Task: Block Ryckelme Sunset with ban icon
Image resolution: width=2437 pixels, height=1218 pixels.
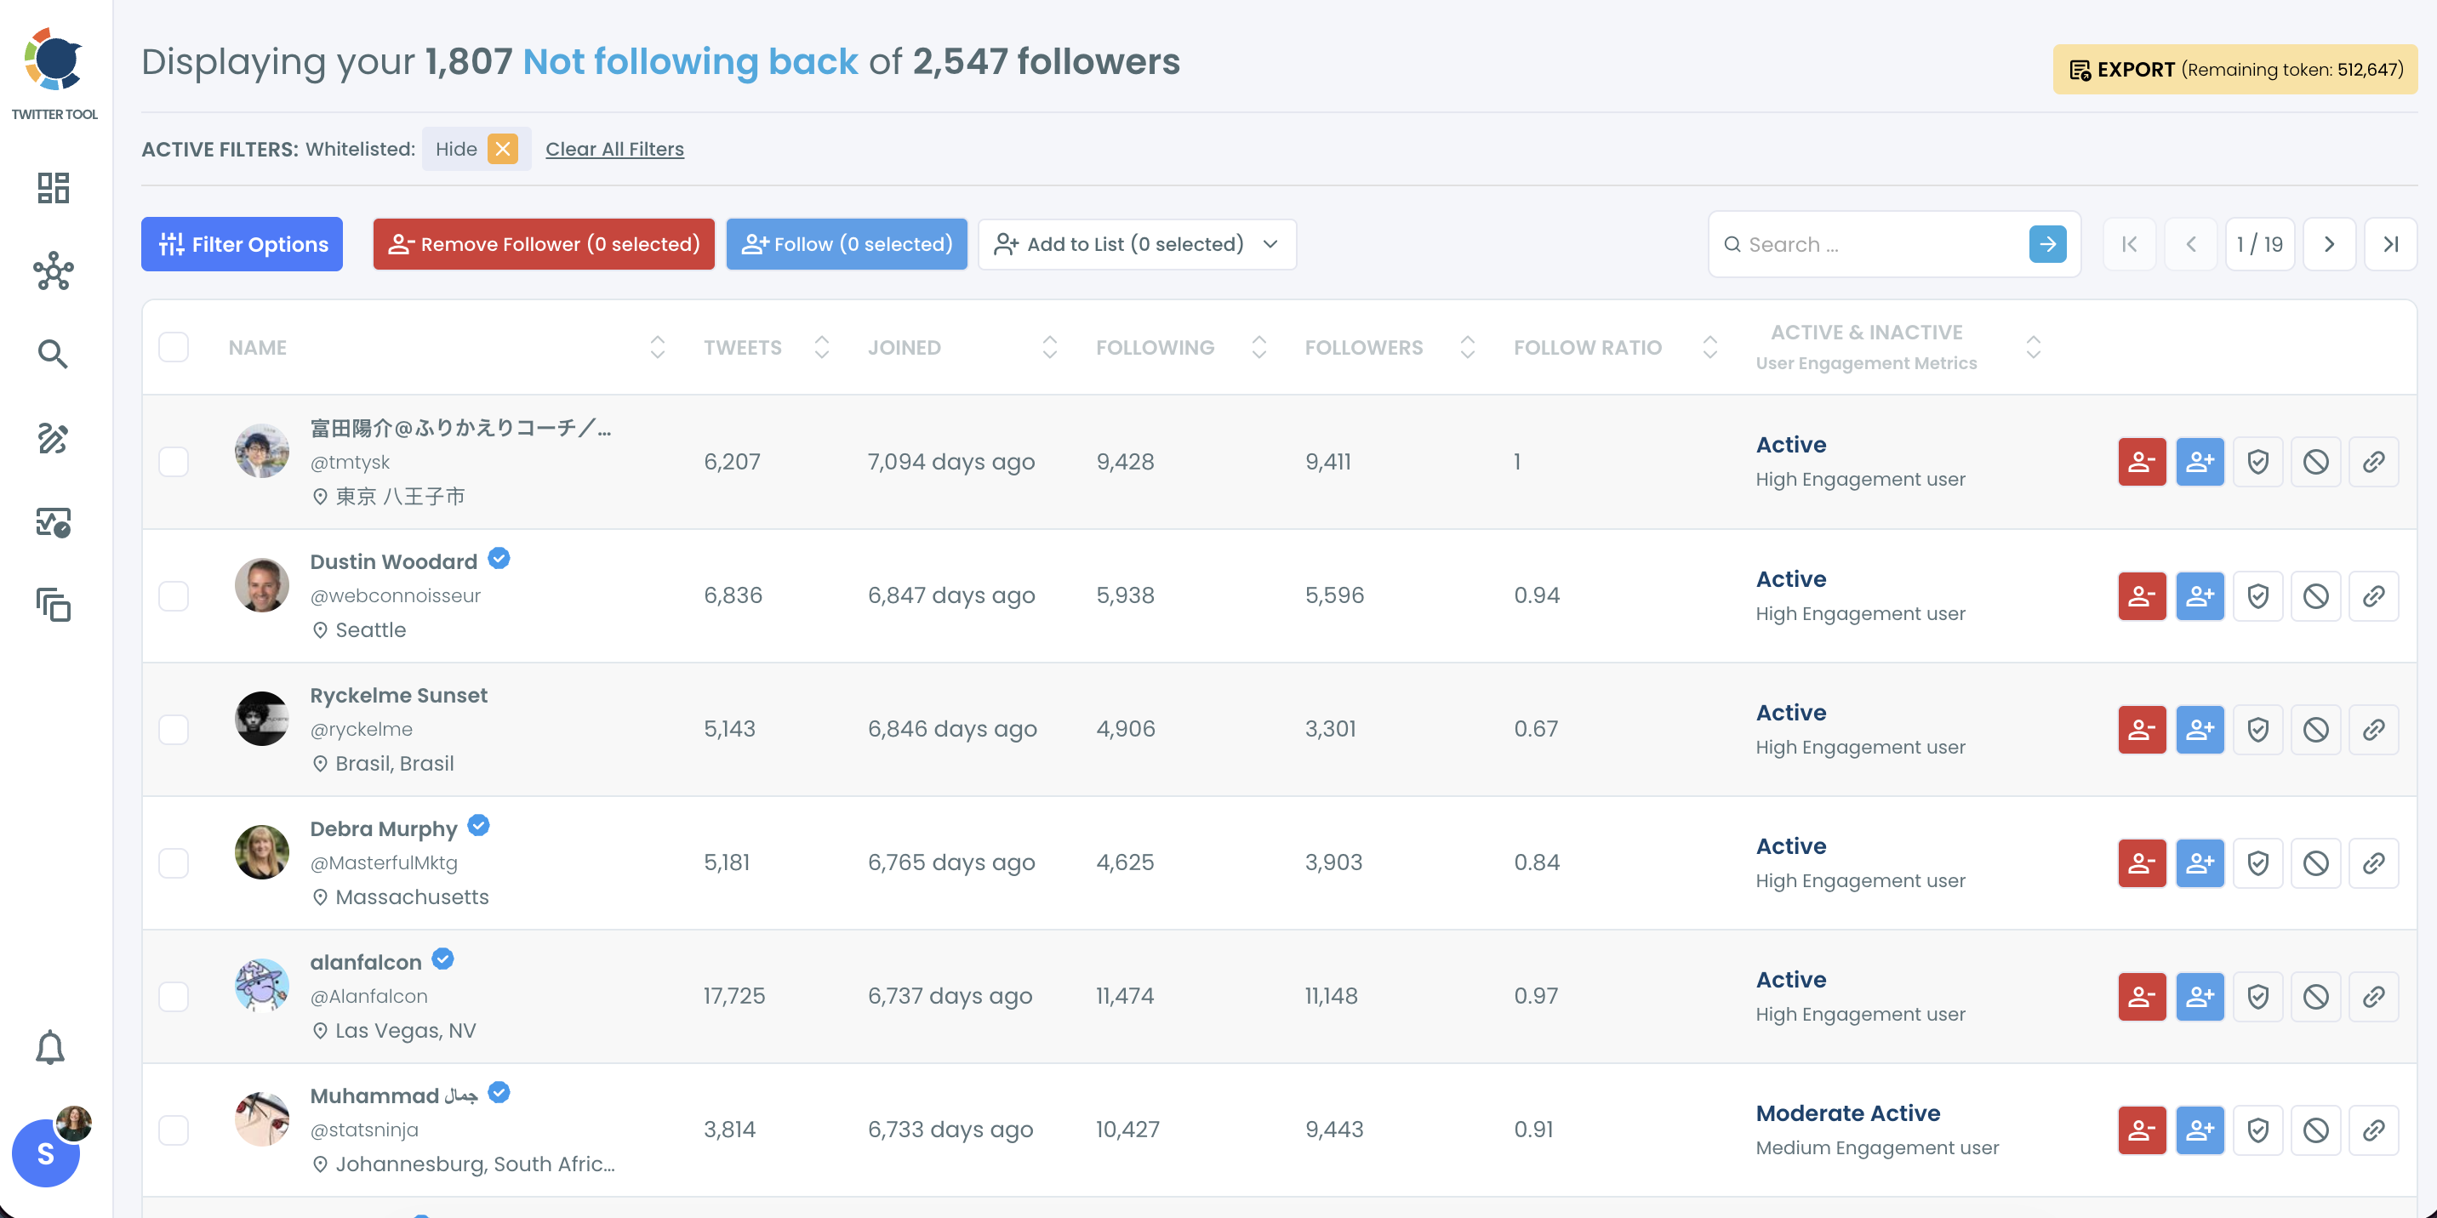Action: click(x=2315, y=729)
